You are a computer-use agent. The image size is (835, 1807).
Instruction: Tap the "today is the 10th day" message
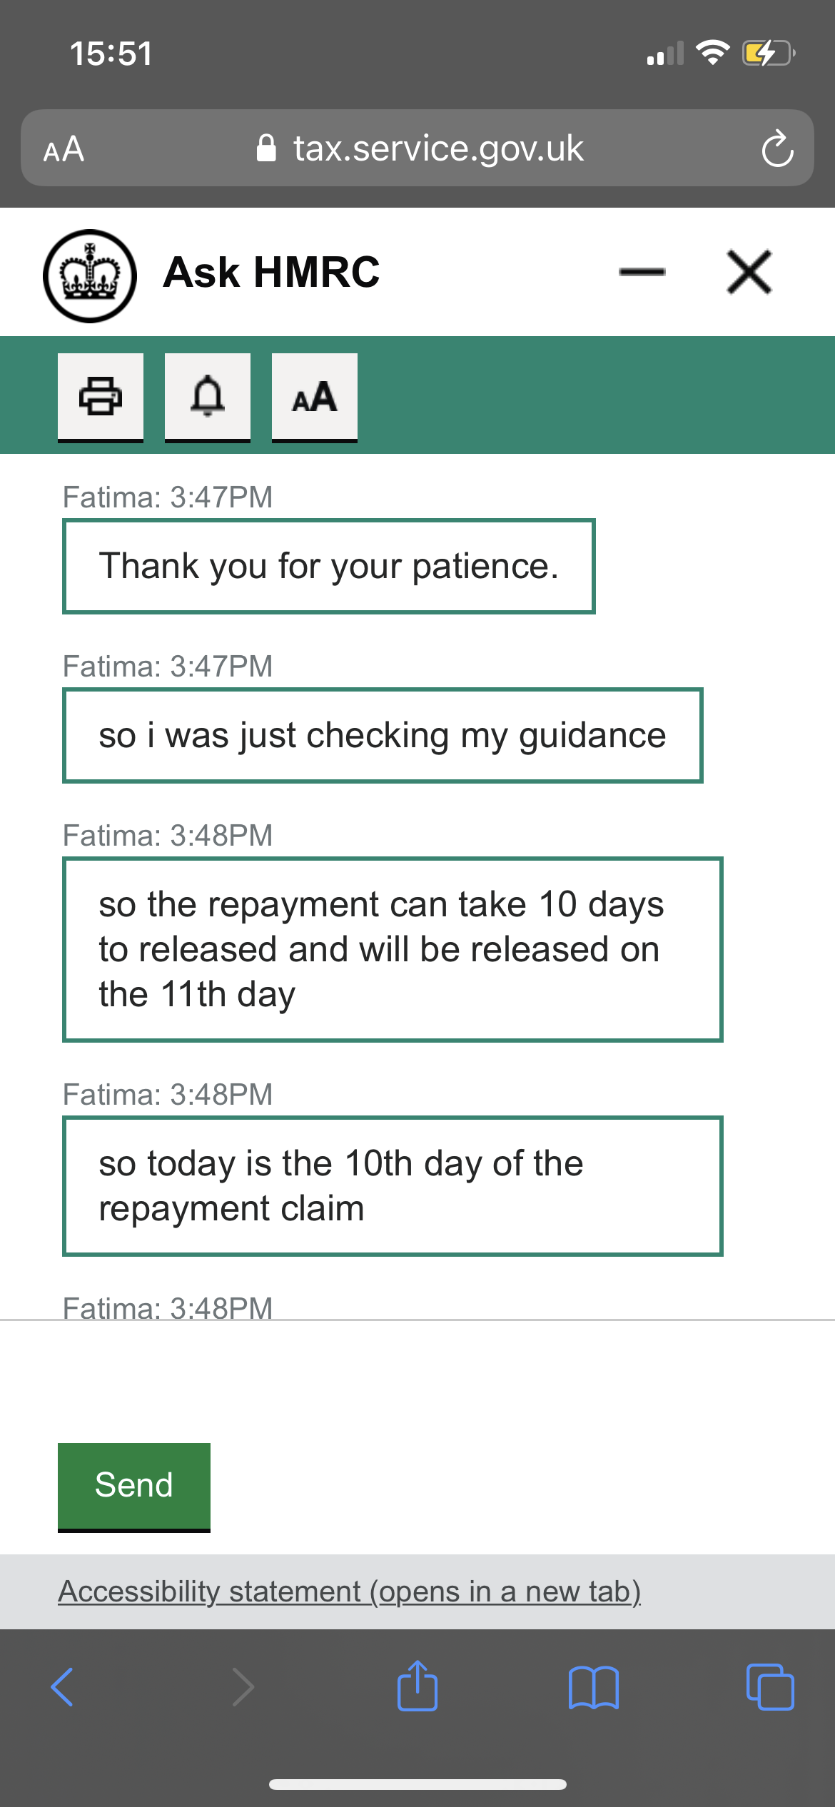pyautogui.click(x=393, y=1186)
